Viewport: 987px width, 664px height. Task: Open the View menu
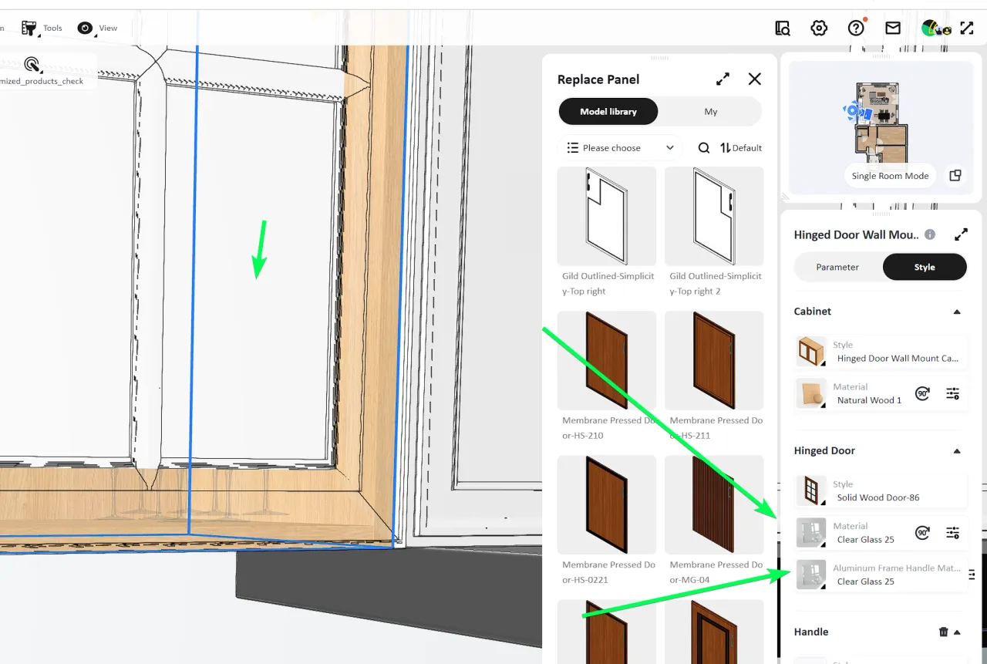(x=98, y=29)
